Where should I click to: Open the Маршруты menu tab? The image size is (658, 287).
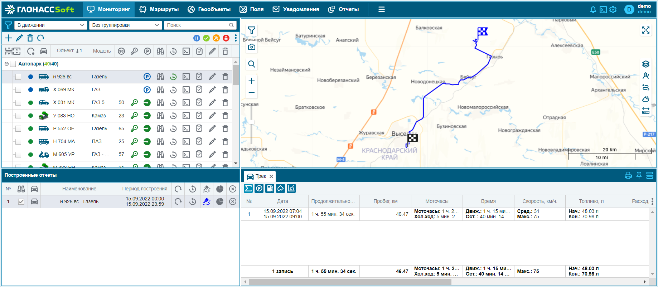click(x=159, y=9)
